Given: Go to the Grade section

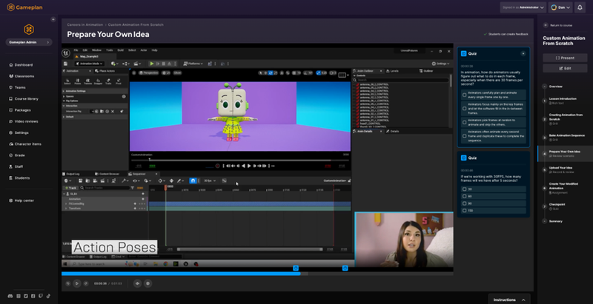Looking at the screenshot, I should pos(17,155).
